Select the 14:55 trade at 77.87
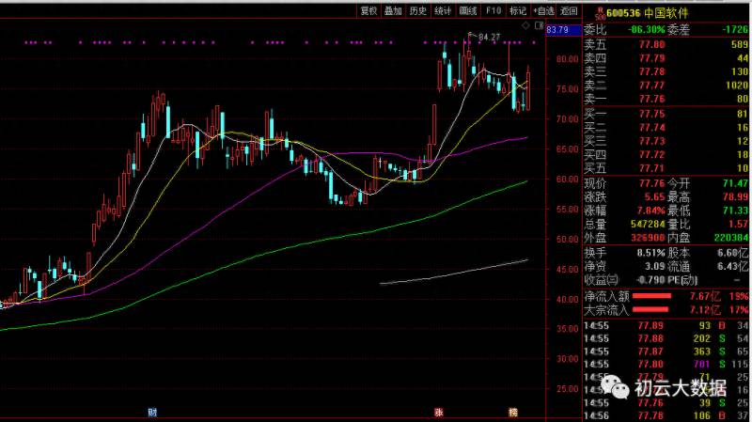The image size is (752, 422). (x=666, y=352)
